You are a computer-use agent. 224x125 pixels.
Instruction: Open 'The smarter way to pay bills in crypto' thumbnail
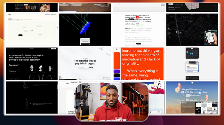pos(85,64)
